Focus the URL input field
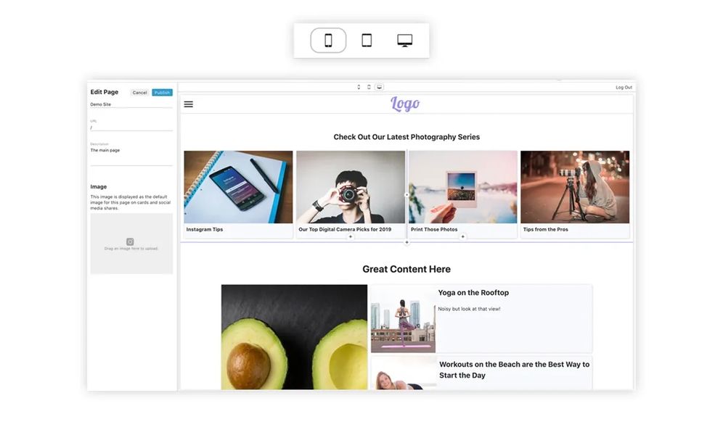Screen dimensions: 723x435 click(x=131, y=128)
